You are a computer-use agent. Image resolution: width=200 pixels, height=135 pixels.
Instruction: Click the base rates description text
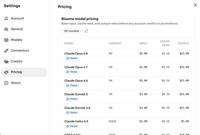[120, 24]
